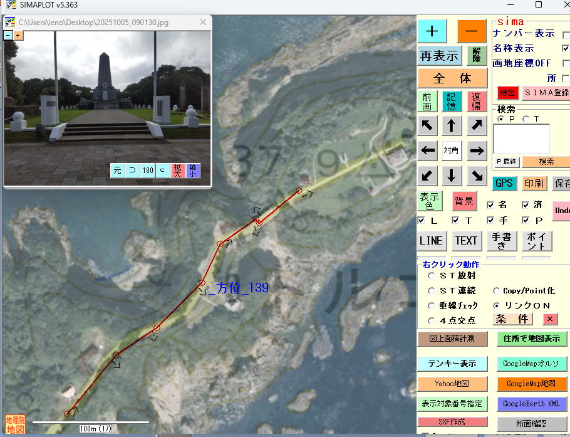
Task: Click the orange minus zoom-out button
Action: point(471,31)
